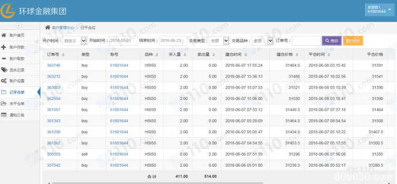Open order link 363746
The height and width of the screenshot is (184, 397).
[54, 65]
